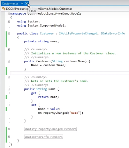129x148 pixels.
Task: Close the Customer.cs tab
Action: (26, 3)
